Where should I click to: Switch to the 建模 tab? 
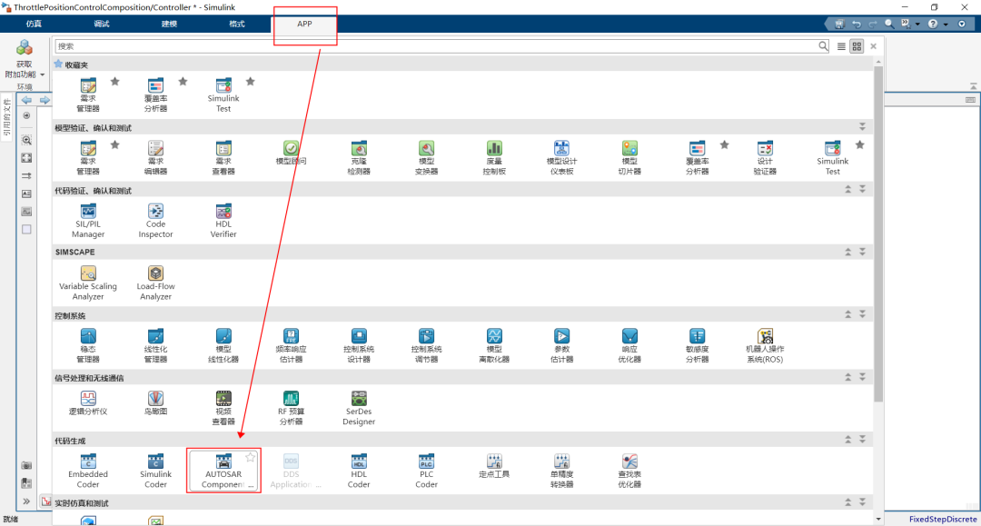[170, 24]
